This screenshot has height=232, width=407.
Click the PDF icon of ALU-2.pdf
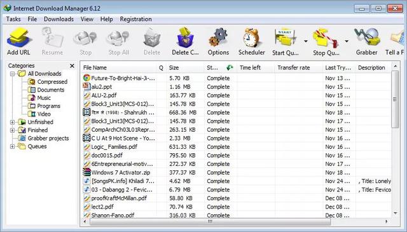[86, 95]
